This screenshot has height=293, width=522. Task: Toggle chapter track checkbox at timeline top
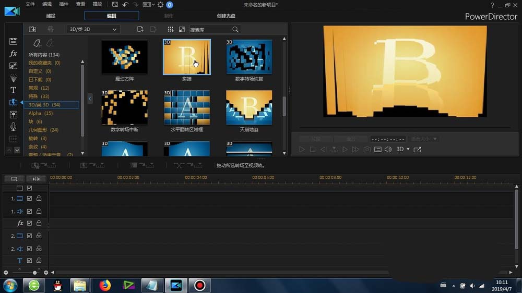click(x=29, y=188)
